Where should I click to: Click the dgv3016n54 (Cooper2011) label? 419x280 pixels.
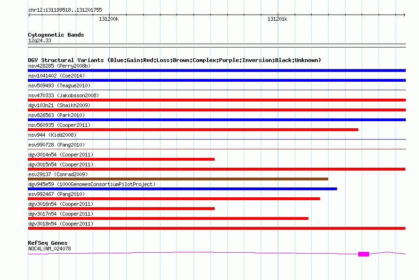point(61,204)
